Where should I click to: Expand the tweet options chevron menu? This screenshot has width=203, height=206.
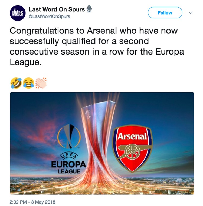[191, 13]
